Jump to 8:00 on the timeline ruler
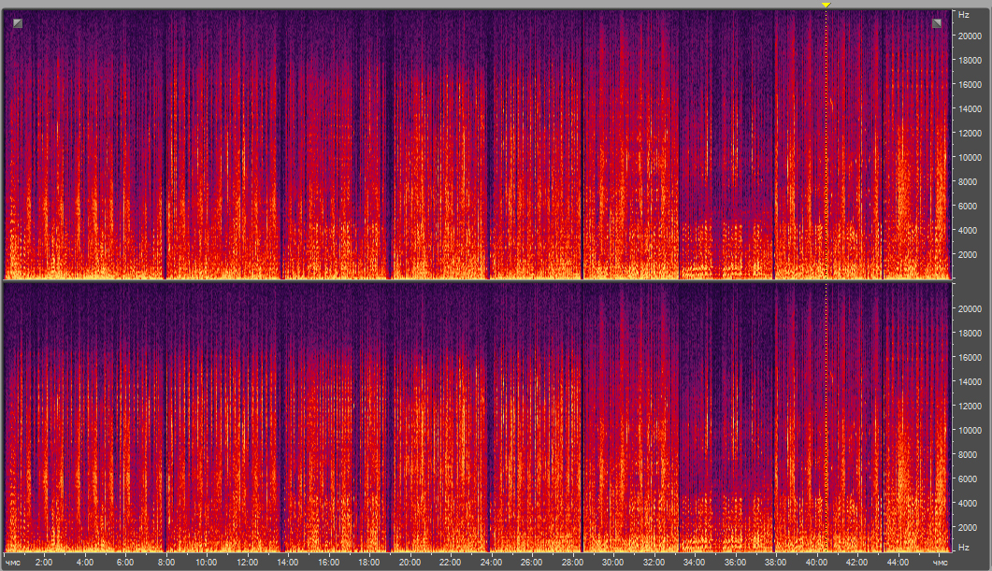The image size is (992, 571). point(165,563)
